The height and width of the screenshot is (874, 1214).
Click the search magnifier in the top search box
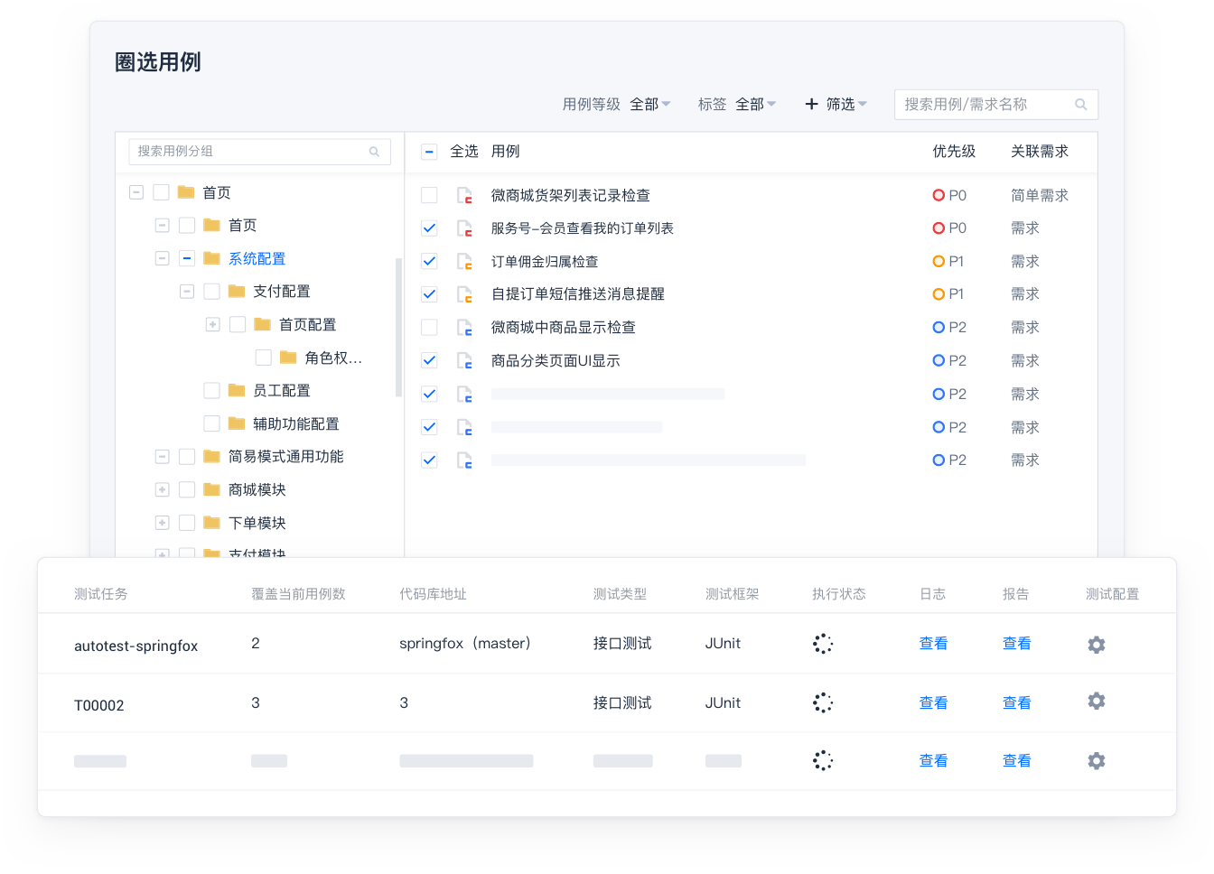pos(1080,105)
